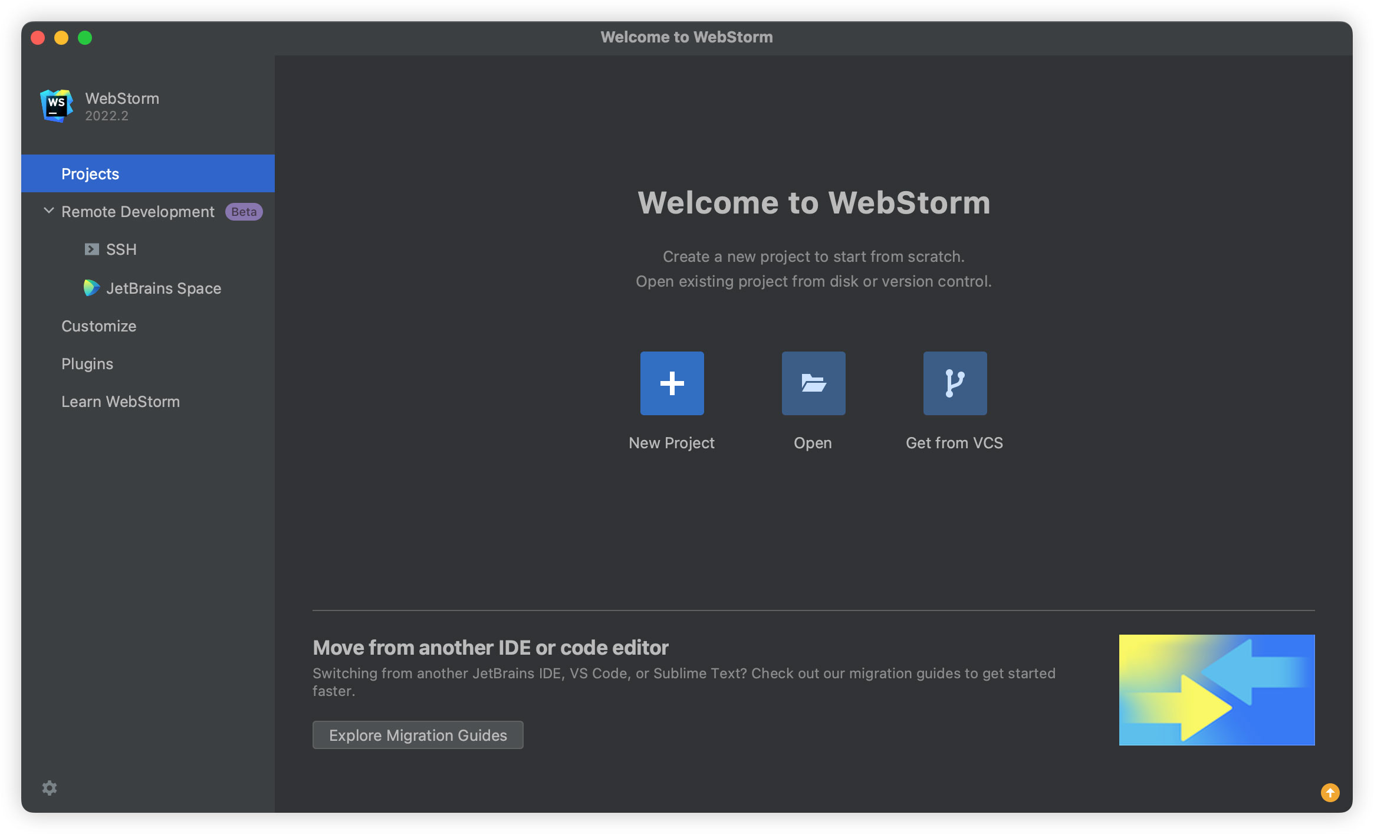Click the Open folder icon
This screenshot has height=834, width=1374.
(813, 383)
